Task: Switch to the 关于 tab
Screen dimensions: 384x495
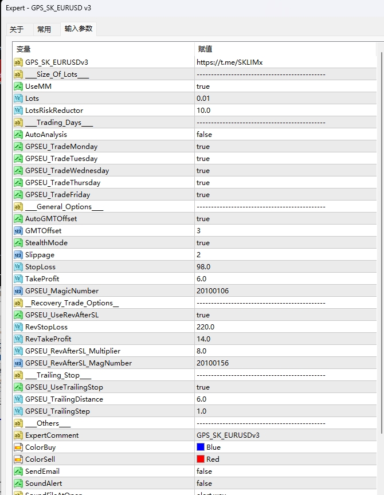Action: (17, 30)
